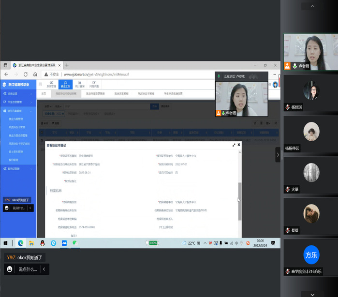Viewport: 338px width, 297px height.
Task: Open File Explorer from the taskbar
Action: 31,243
